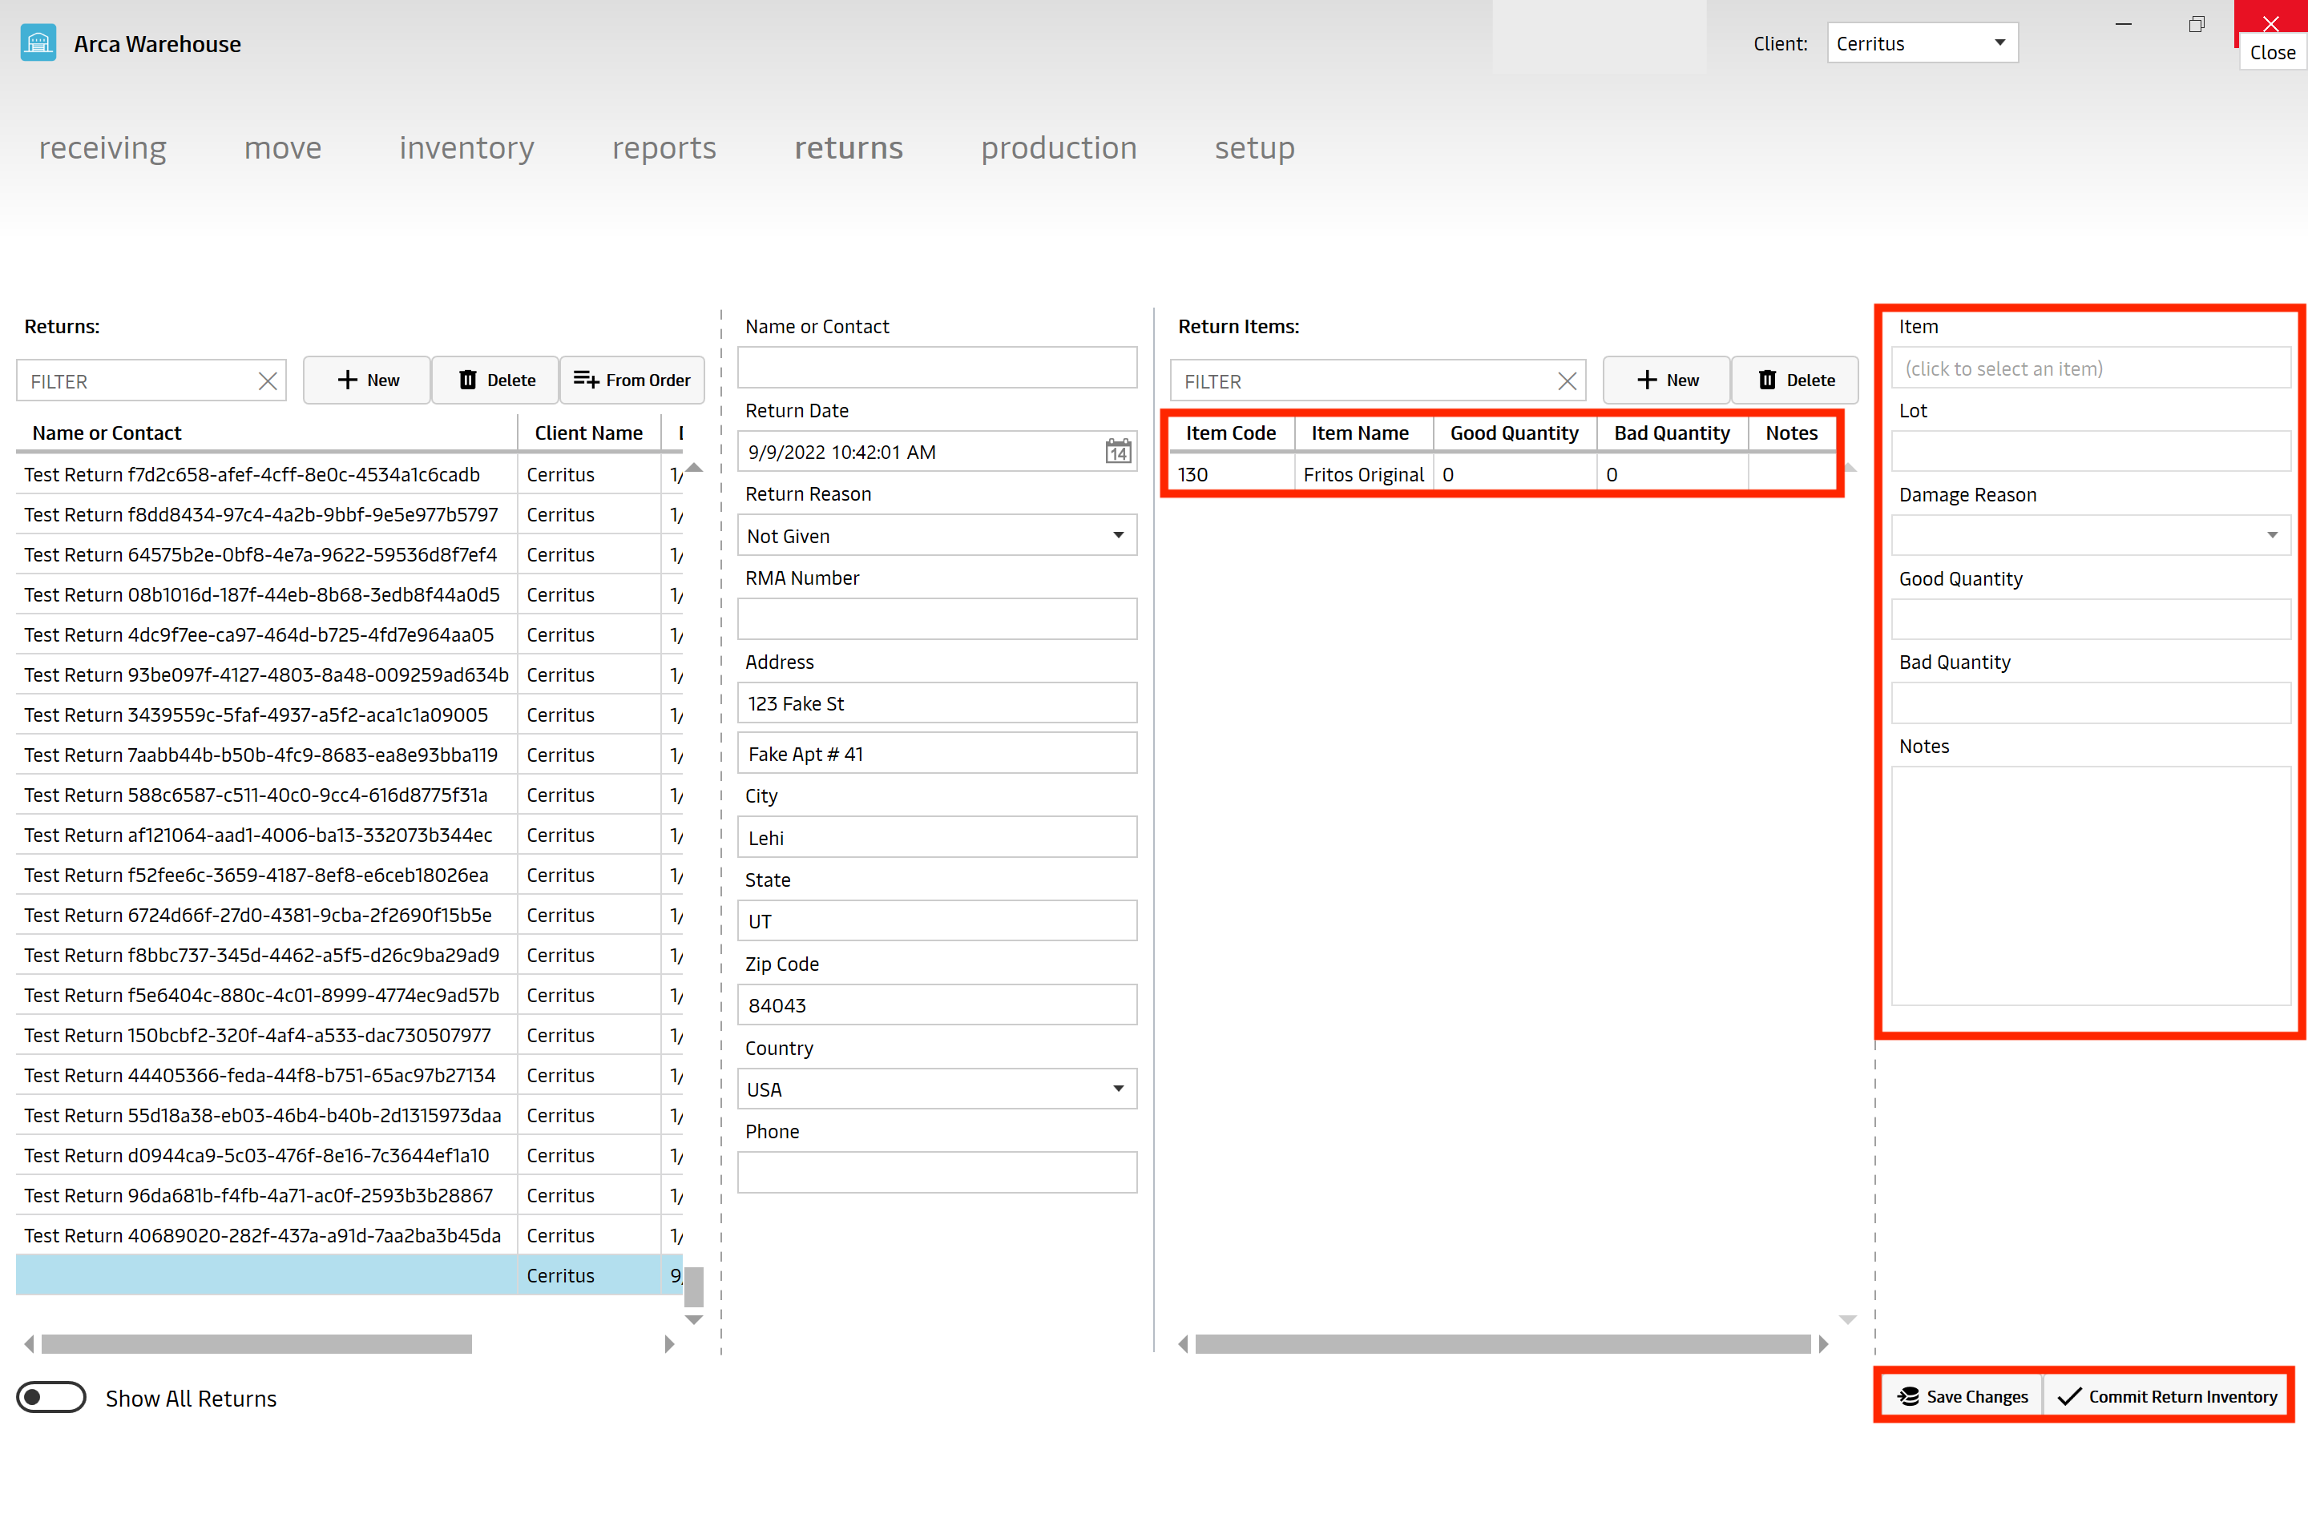Go to the reports tab
This screenshot has height=1538, width=2308.
pos(664,148)
